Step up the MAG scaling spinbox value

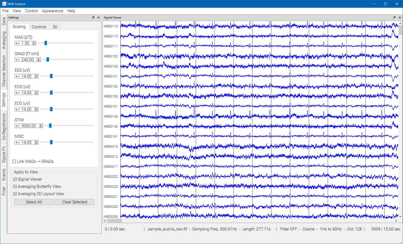coord(34,42)
